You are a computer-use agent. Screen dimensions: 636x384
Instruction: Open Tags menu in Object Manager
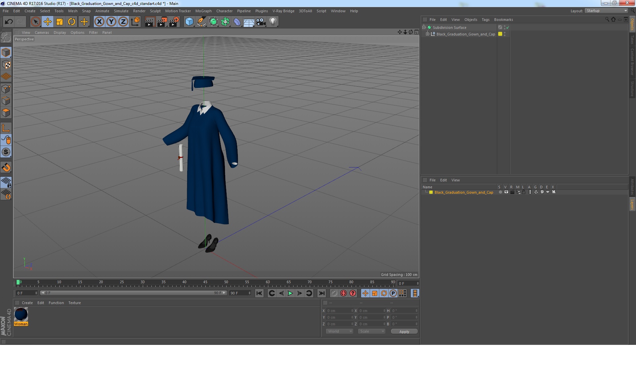(485, 20)
